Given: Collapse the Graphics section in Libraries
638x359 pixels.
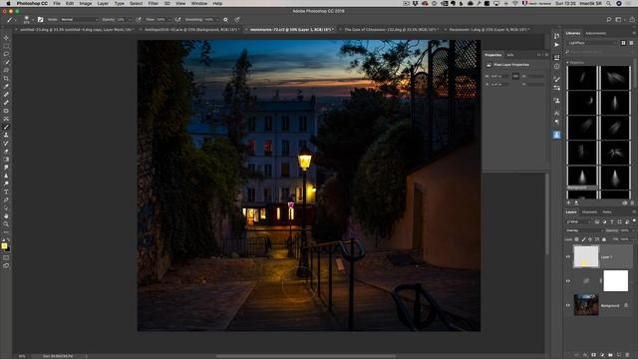Looking at the screenshot, I should 567,63.
